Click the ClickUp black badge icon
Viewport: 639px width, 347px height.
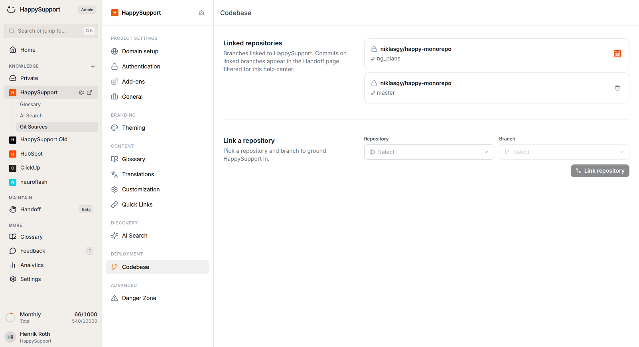point(13,168)
